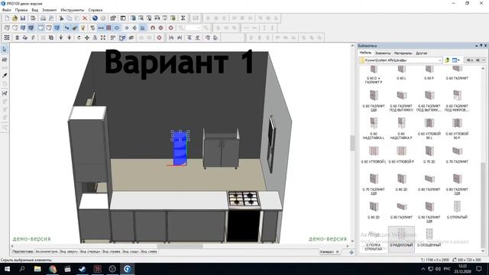Click the green up-folder icon in library
The height and width of the screenshot is (275, 489).
(x=447, y=60)
